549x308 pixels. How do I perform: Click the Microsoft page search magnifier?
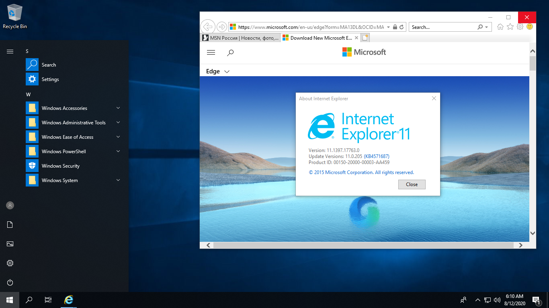tap(230, 53)
